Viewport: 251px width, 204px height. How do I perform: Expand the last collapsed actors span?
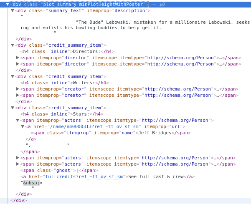(x=18, y=164)
